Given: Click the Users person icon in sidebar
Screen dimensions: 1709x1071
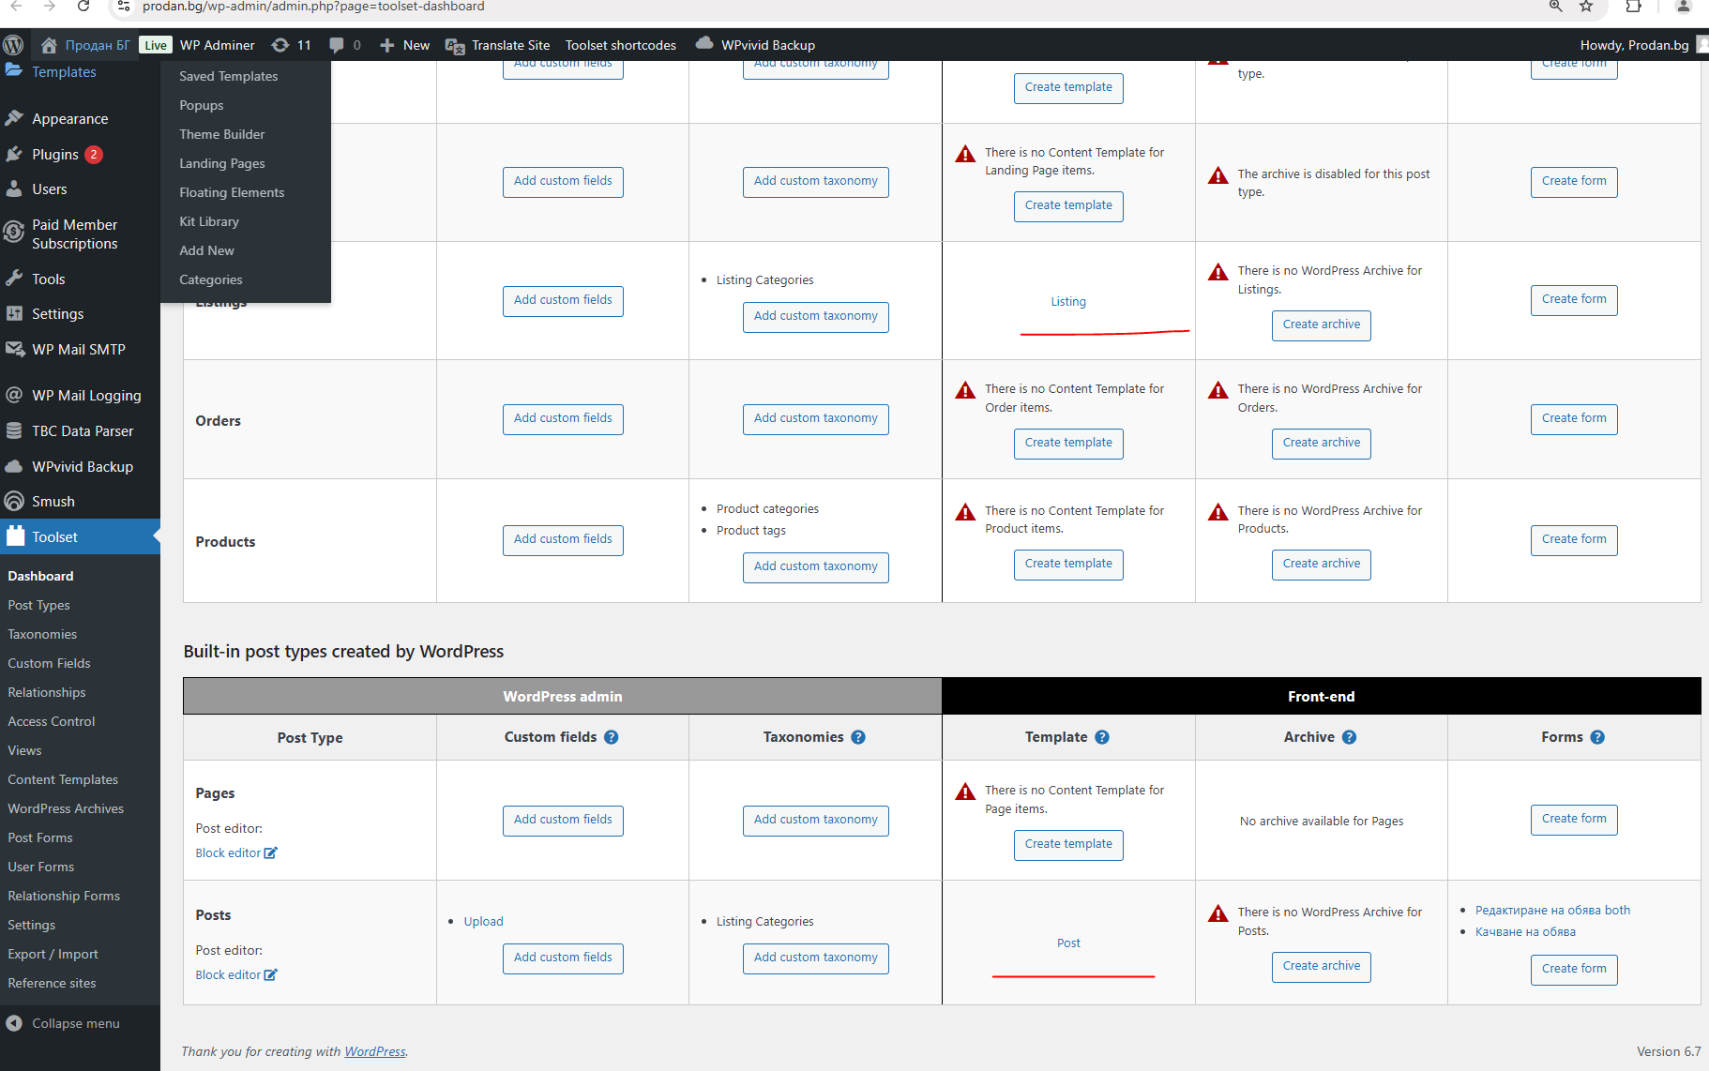Looking at the screenshot, I should tap(14, 189).
